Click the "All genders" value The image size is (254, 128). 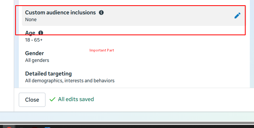coord(37,60)
